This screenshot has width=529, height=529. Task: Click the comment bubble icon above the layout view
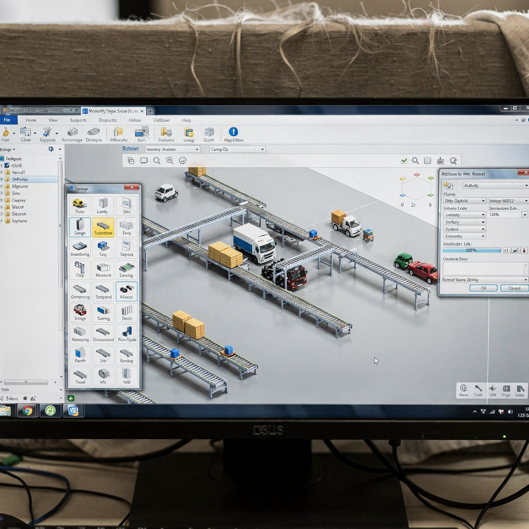coord(145,161)
